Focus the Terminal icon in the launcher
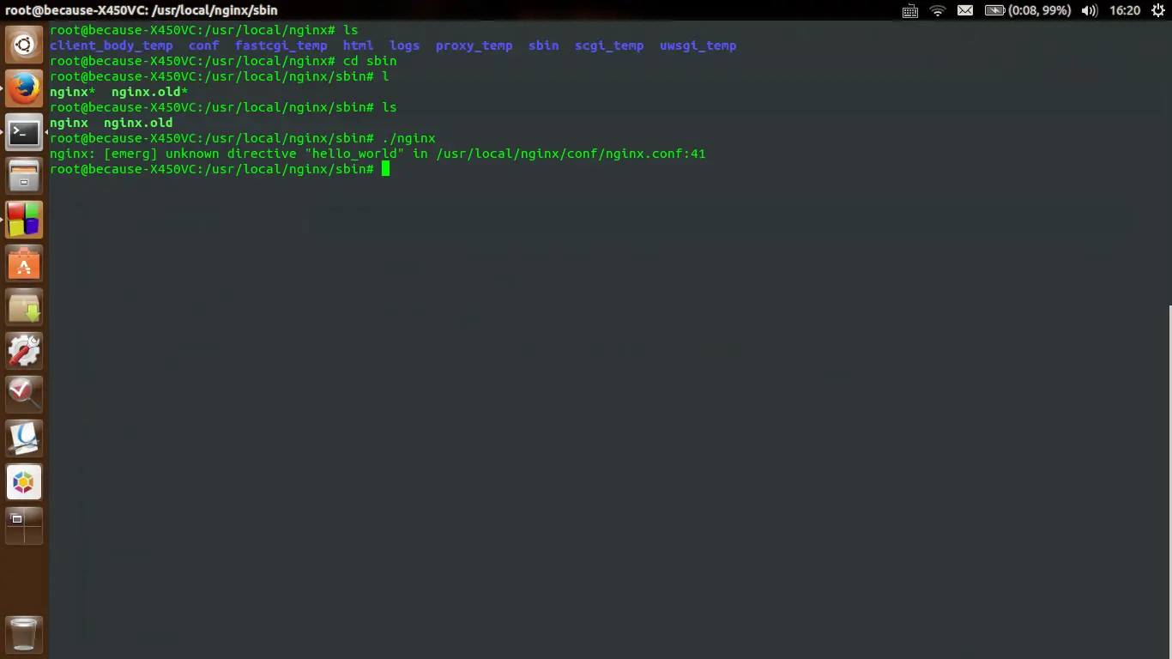Image resolution: width=1172 pixels, height=659 pixels. click(24, 133)
